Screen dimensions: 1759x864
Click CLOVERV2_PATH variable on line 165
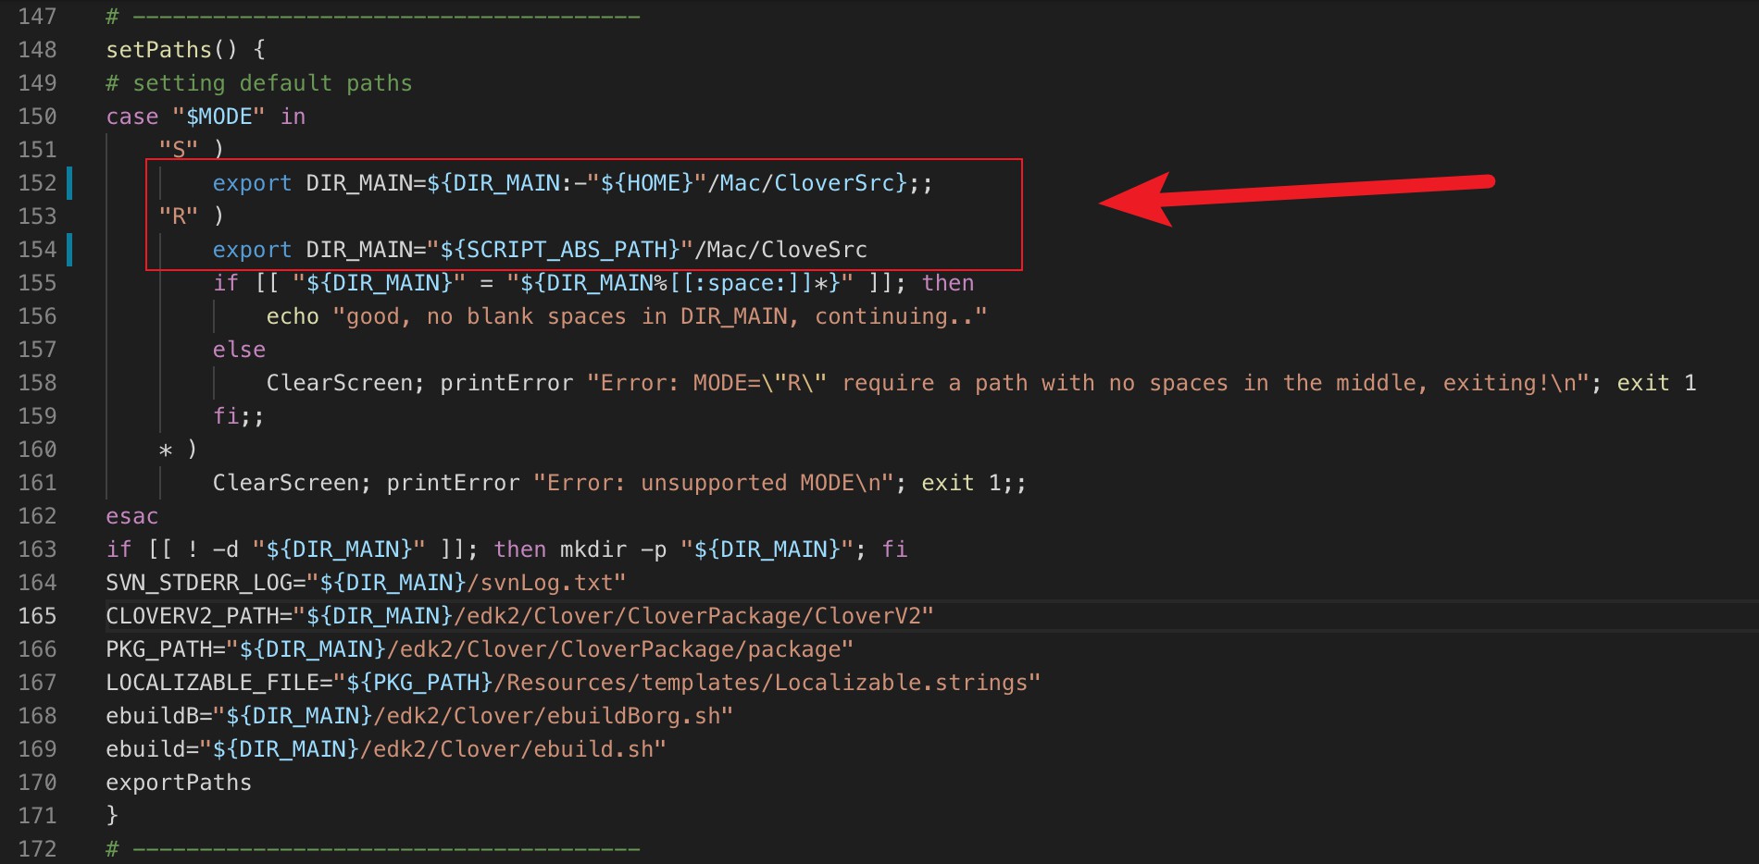pos(193,616)
